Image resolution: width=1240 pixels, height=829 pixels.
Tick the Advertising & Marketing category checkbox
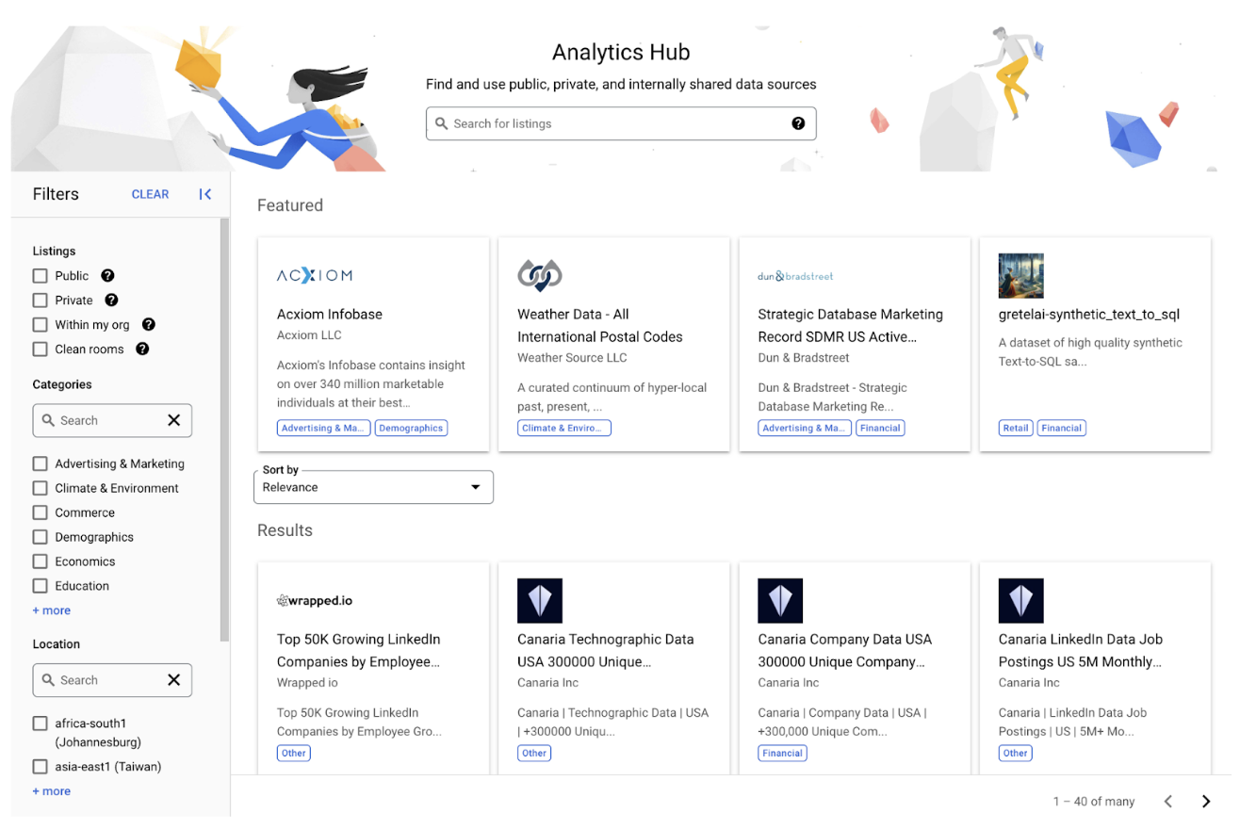pyautogui.click(x=40, y=463)
